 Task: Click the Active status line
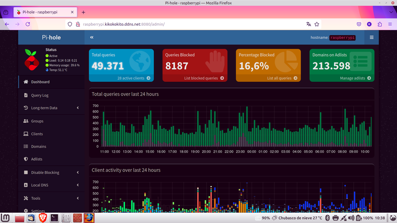point(52,56)
